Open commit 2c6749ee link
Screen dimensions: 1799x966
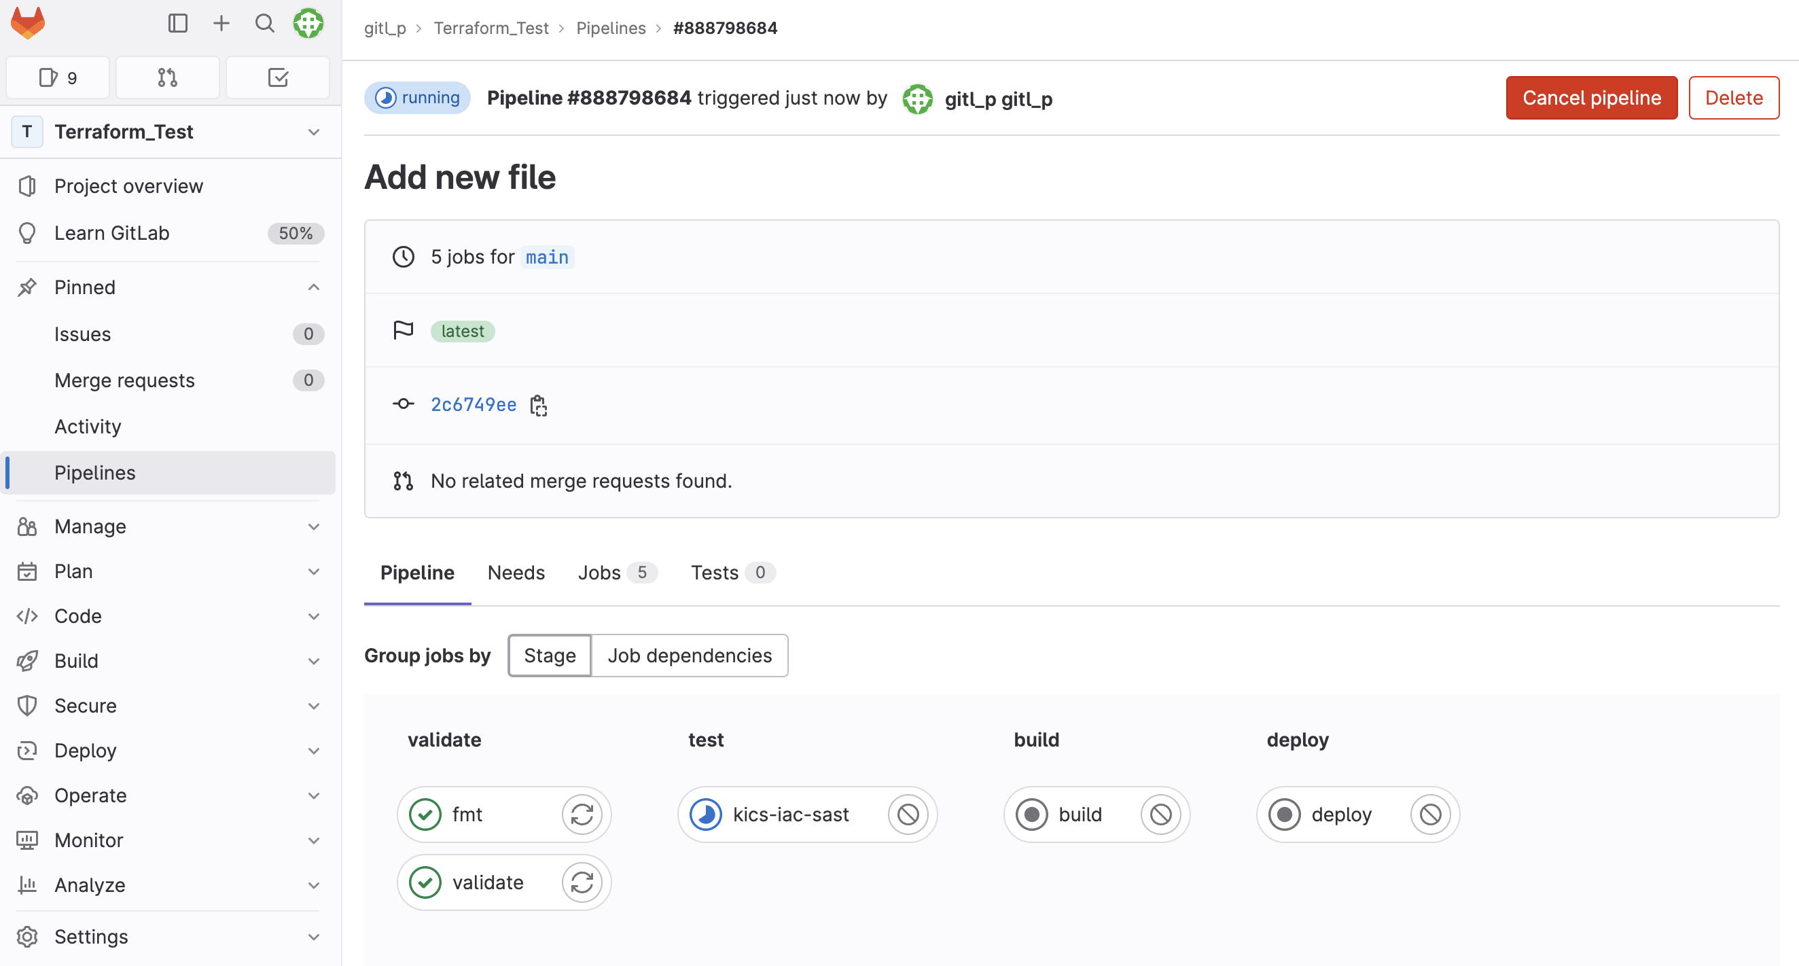click(x=474, y=404)
